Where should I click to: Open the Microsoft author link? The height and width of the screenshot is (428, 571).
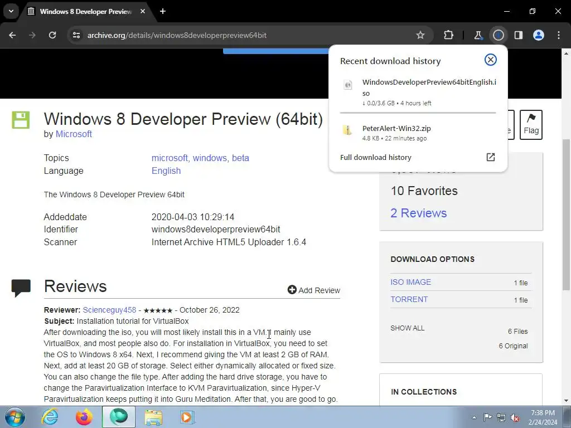tap(74, 134)
